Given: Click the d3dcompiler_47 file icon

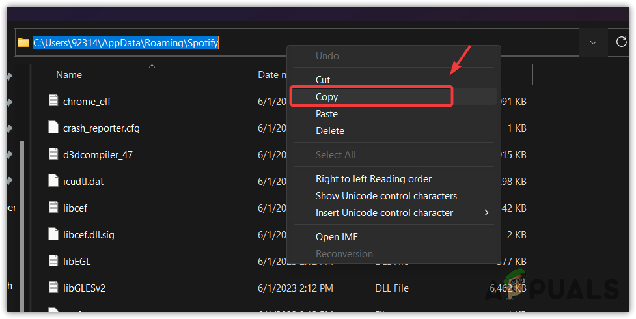Looking at the screenshot, I should (x=53, y=154).
